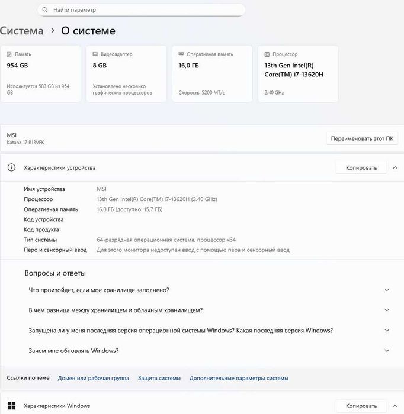This screenshot has height=414, width=404.
Task: Go back to Система in the breadcrumb
Action: [22, 31]
